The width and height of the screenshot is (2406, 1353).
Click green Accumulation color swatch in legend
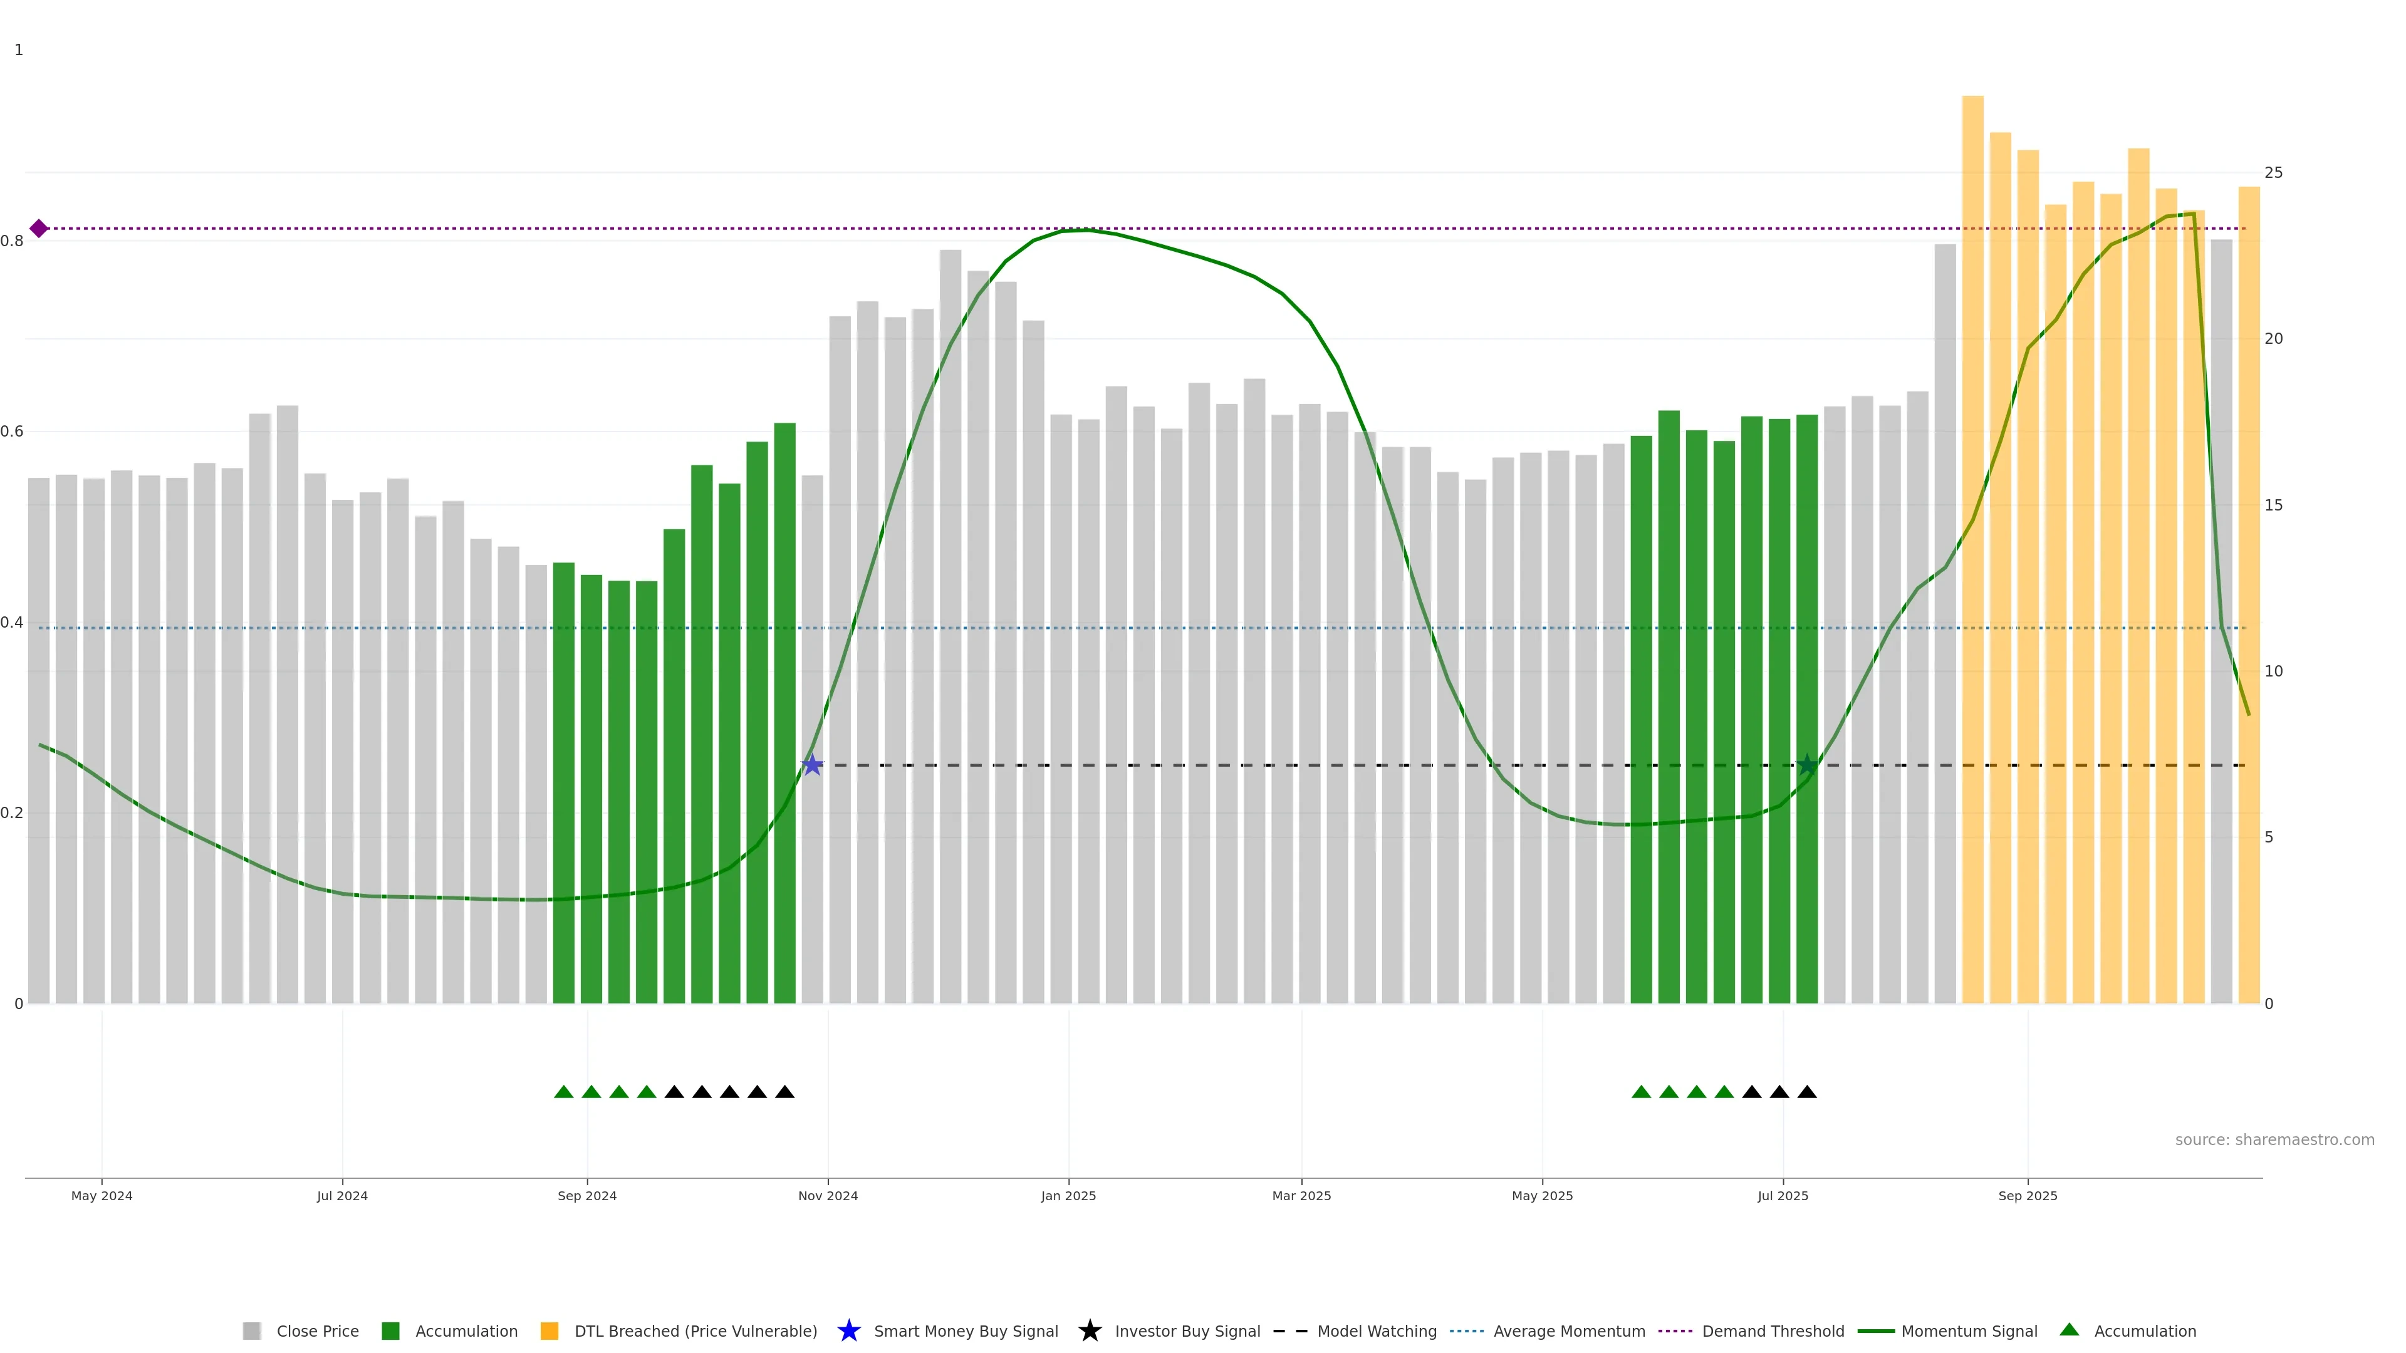tap(390, 1332)
